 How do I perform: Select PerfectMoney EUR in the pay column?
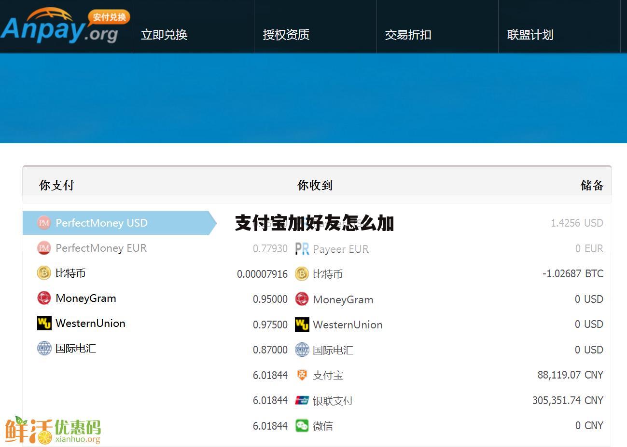click(x=101, y=248)
